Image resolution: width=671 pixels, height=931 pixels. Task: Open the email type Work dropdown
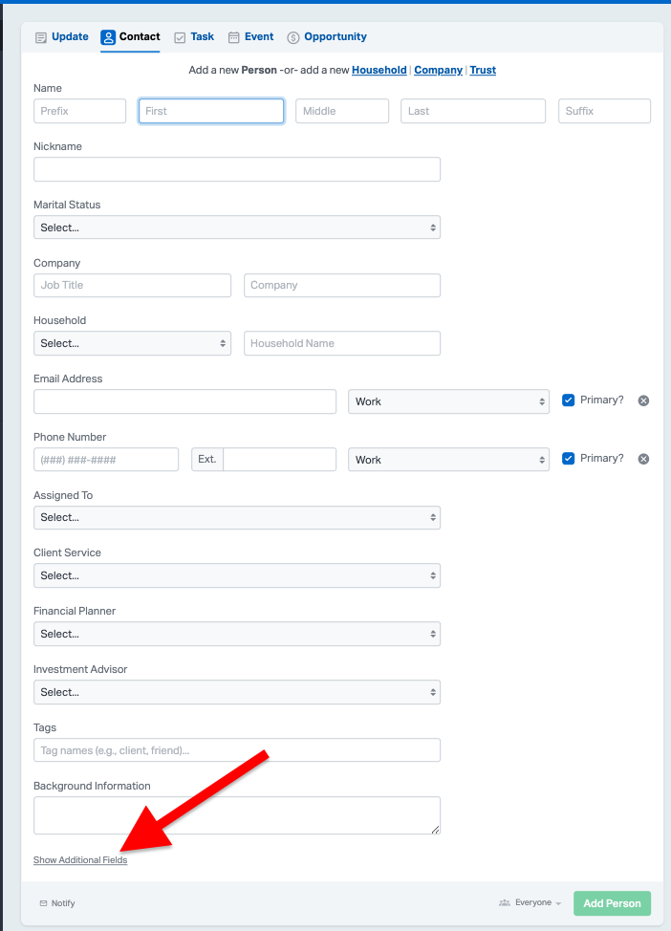[x=448, y=401]
